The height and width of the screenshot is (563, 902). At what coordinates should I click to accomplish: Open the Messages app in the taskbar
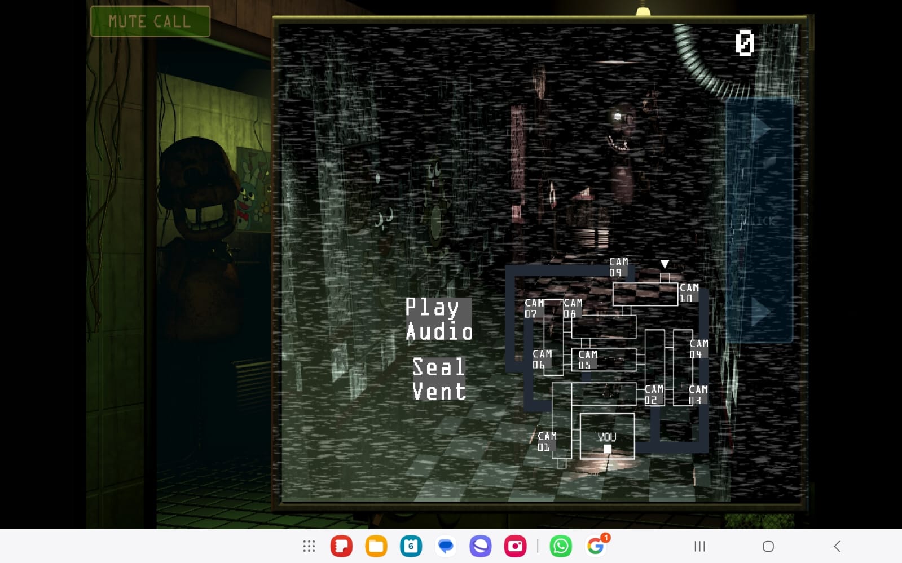[x=446, y=546]
